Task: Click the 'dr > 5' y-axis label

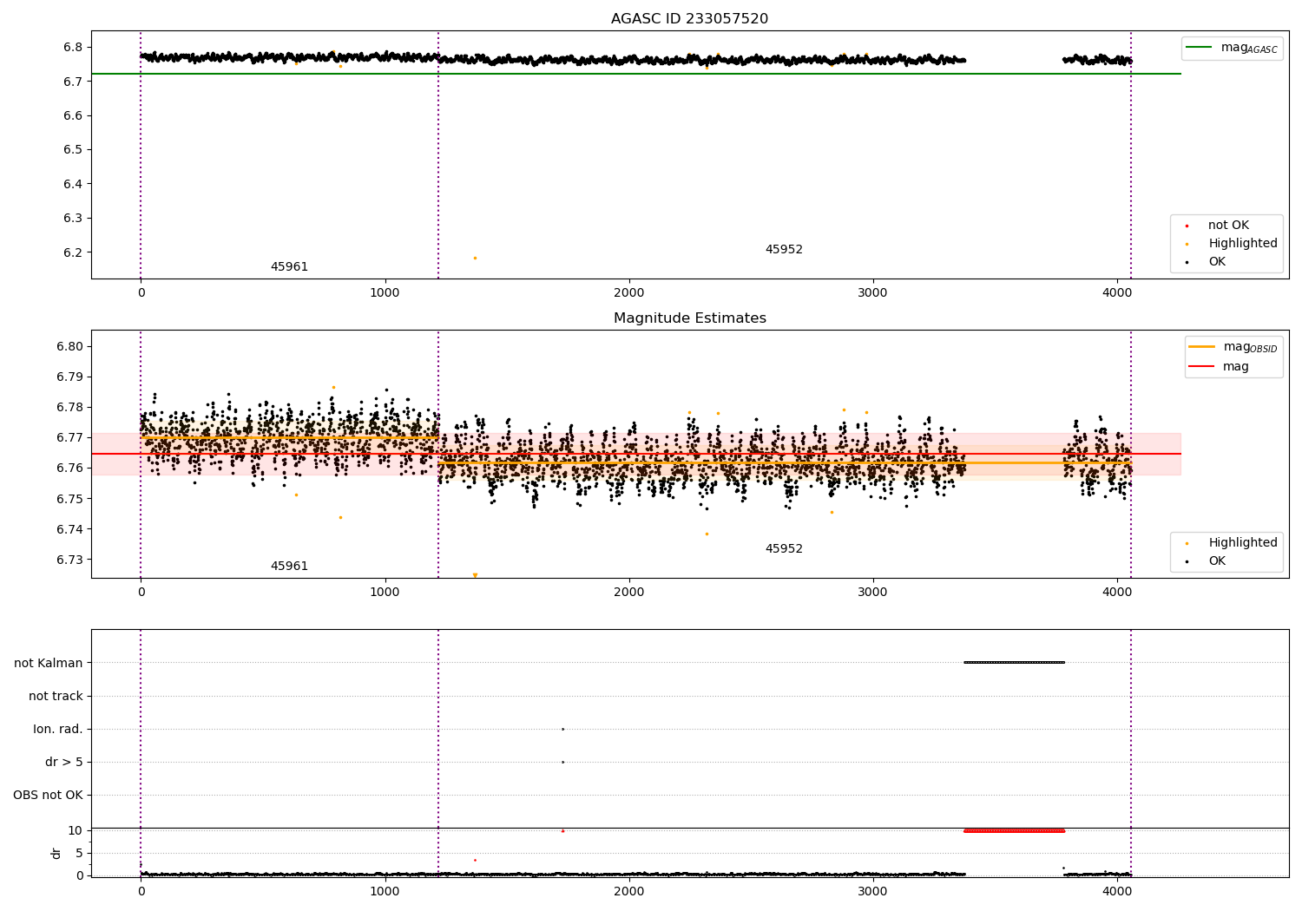Action: (64, 762)
